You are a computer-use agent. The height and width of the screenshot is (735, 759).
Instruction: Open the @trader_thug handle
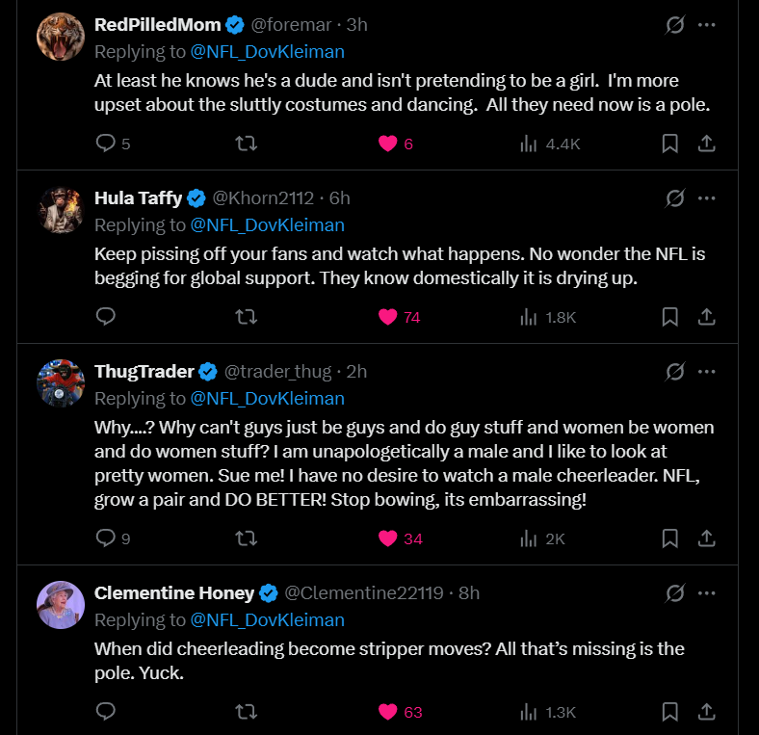[277, 371]
